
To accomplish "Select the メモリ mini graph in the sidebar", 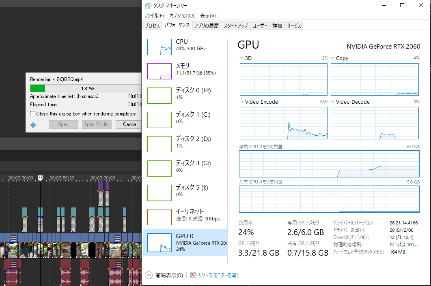I will [x=159, y=71].
